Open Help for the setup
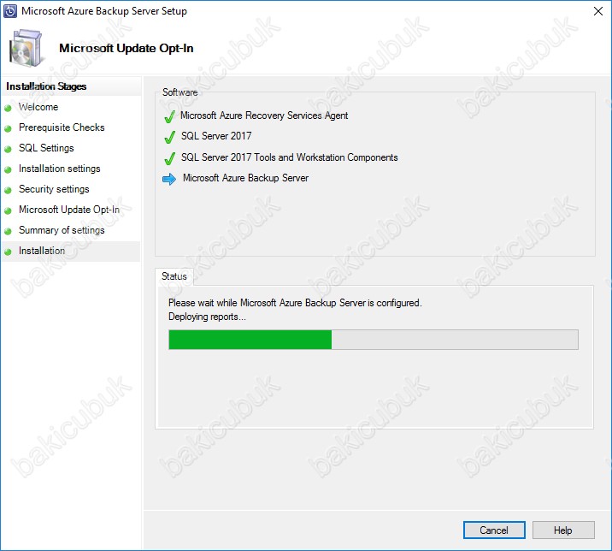 pyautogui.click(x=562, y=530)
